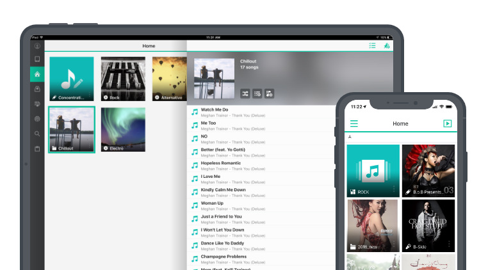Open the B.o.B Presents tile on the phone
Image resolution: width=488 pixels, height=270 pixels.
click(x=428, y=171)
